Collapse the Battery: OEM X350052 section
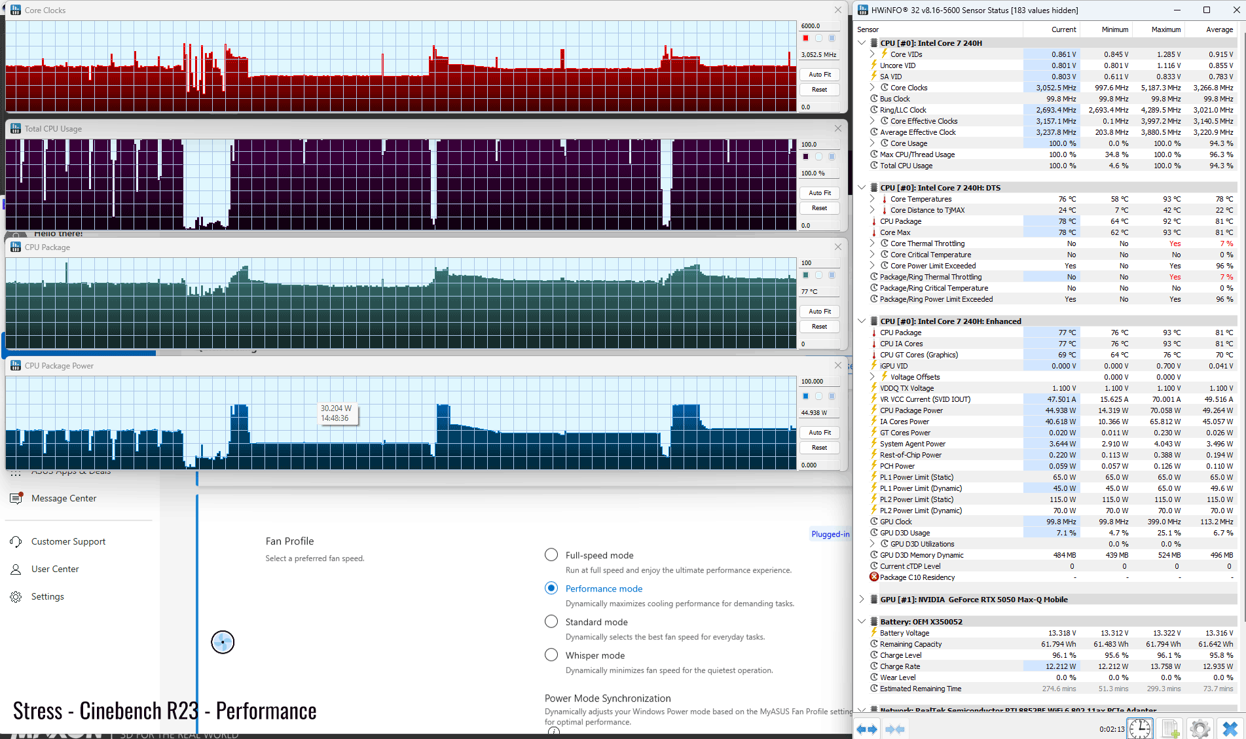The height and width of the screenshot is (739, 1246). coord(862,622)
